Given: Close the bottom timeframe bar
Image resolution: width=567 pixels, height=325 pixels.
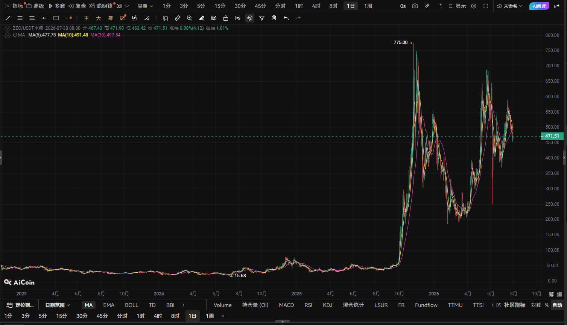Looking at the screenshot, I should [x=223, y=316].
